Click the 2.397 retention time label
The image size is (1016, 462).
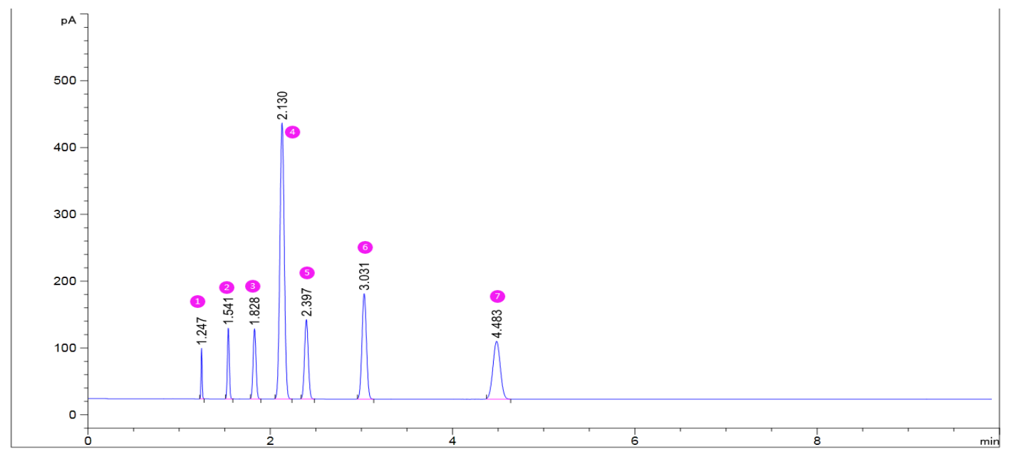coord(307,302)
